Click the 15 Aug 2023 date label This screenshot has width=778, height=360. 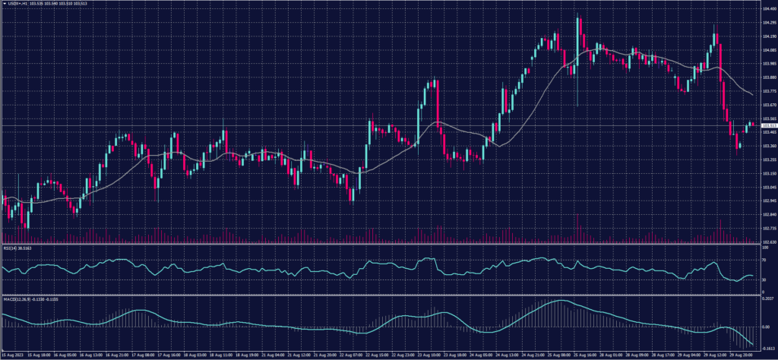coord(12,354)
